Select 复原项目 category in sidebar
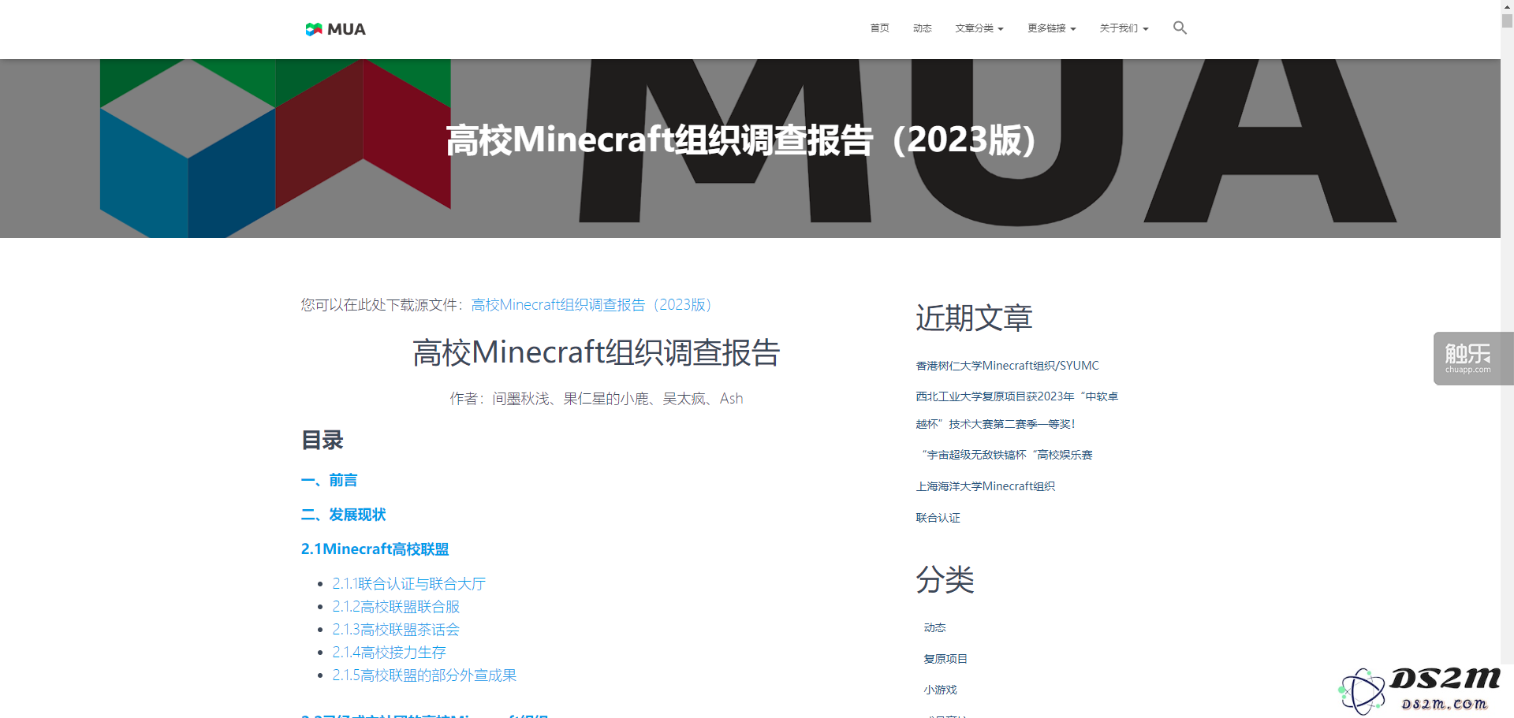1514x718 pixels. pyautogui.click(x=945, y=659)
